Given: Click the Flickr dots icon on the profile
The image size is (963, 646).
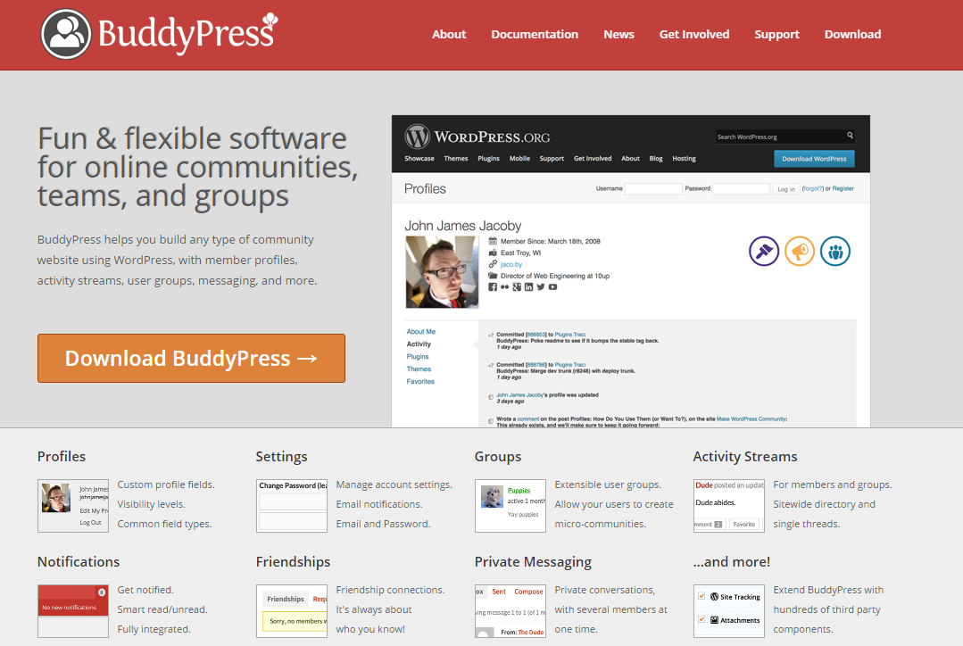Looking at the screenshot, I should point(505,286).
